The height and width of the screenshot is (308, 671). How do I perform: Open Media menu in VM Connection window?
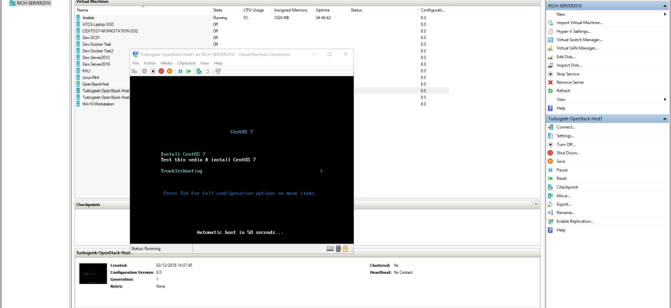click(x=166, y=63)
